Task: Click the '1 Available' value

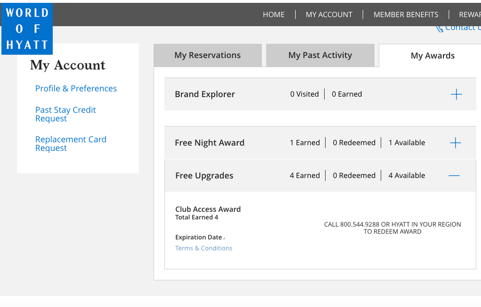Action: pos(407,143)
